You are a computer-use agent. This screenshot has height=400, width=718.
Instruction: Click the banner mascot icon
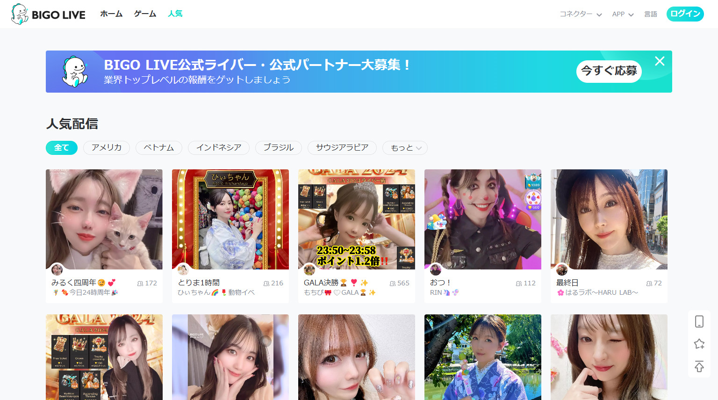75,72
